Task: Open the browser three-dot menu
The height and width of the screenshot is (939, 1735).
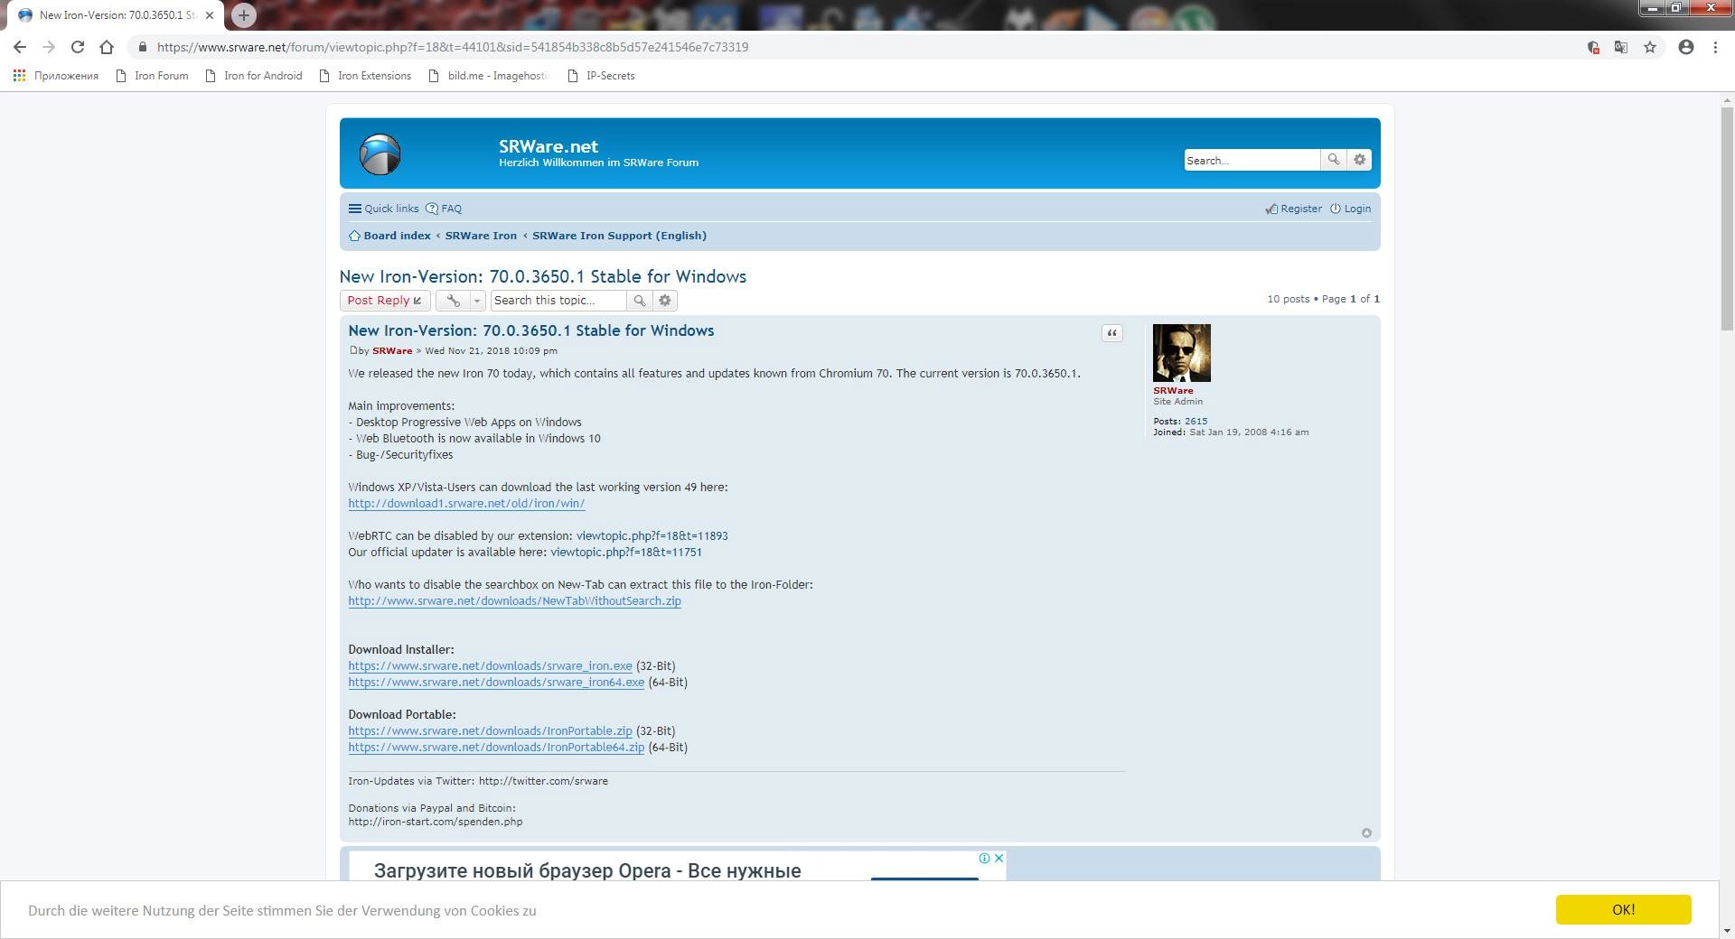Action: pyautogui.click(x=1715, y=47)
